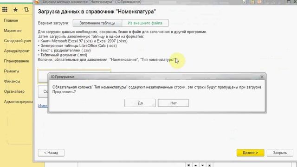Open the Органайзер section
The image size is (297, 167).
click(x=14, y=91)
